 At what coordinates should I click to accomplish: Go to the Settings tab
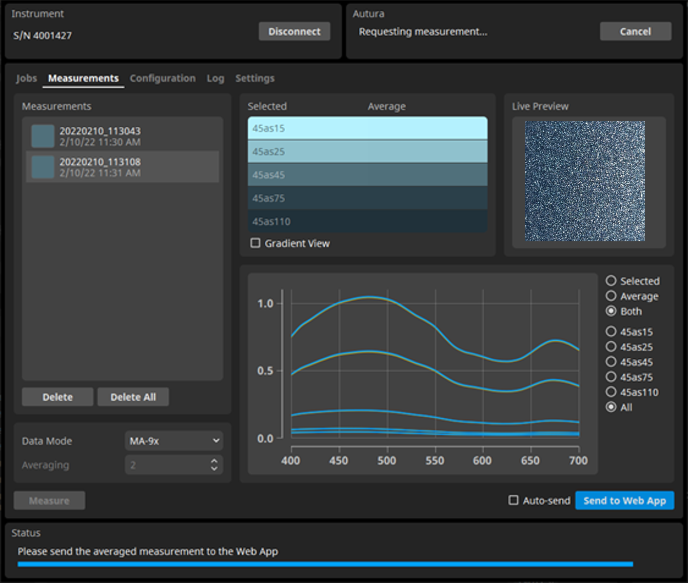255,78
